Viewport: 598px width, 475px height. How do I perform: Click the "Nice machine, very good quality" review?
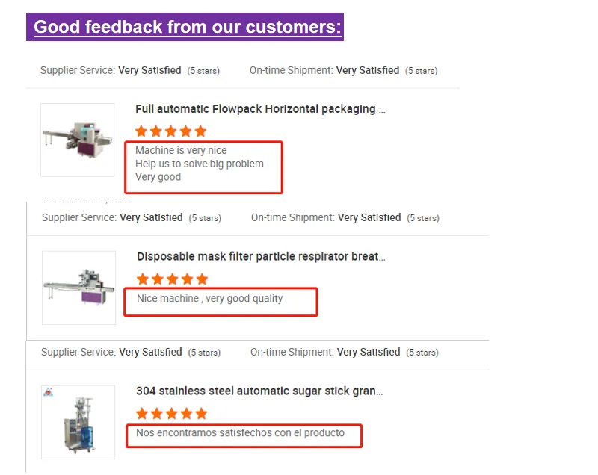click(x=209, y=299)
